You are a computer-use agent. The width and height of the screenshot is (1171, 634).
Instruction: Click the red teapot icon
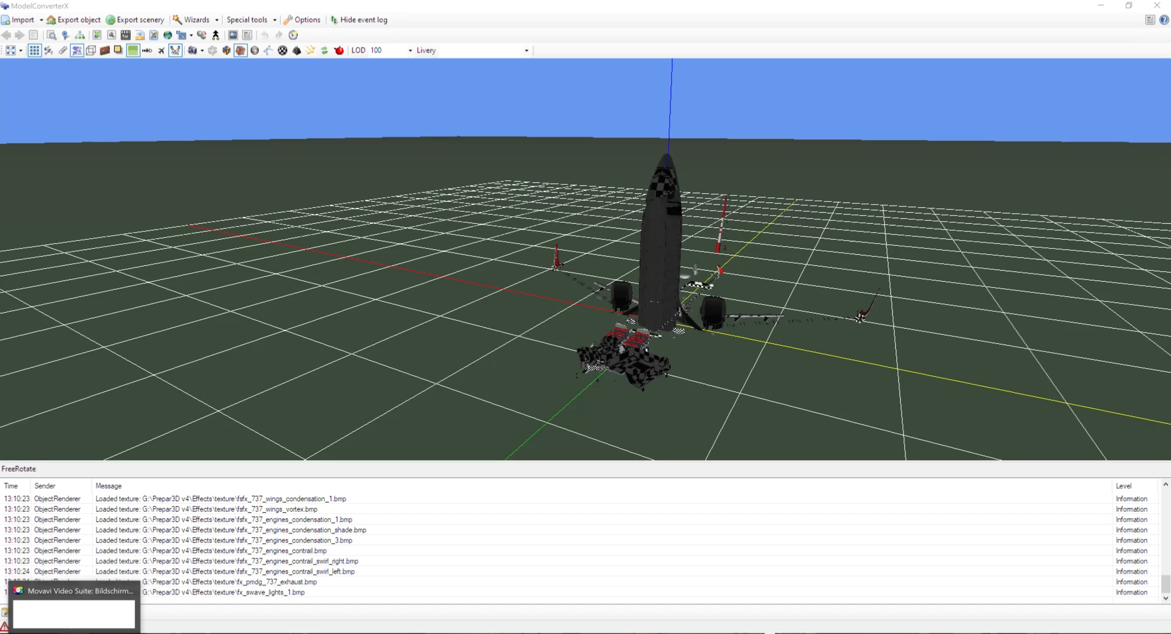point(339,50)
